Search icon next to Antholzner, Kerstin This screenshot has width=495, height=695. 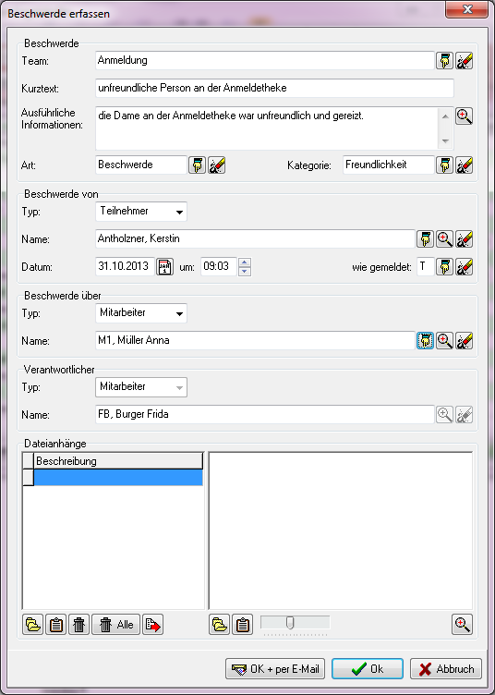click(444, 239)
